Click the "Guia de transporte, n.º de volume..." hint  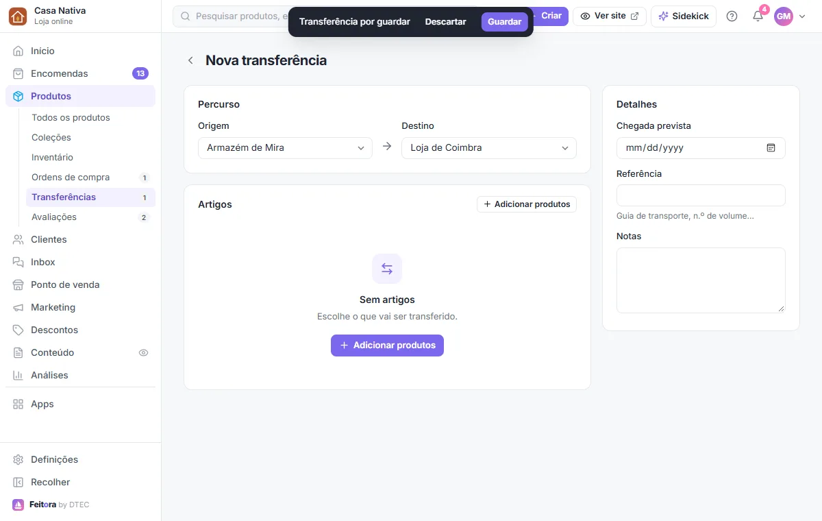685,216
